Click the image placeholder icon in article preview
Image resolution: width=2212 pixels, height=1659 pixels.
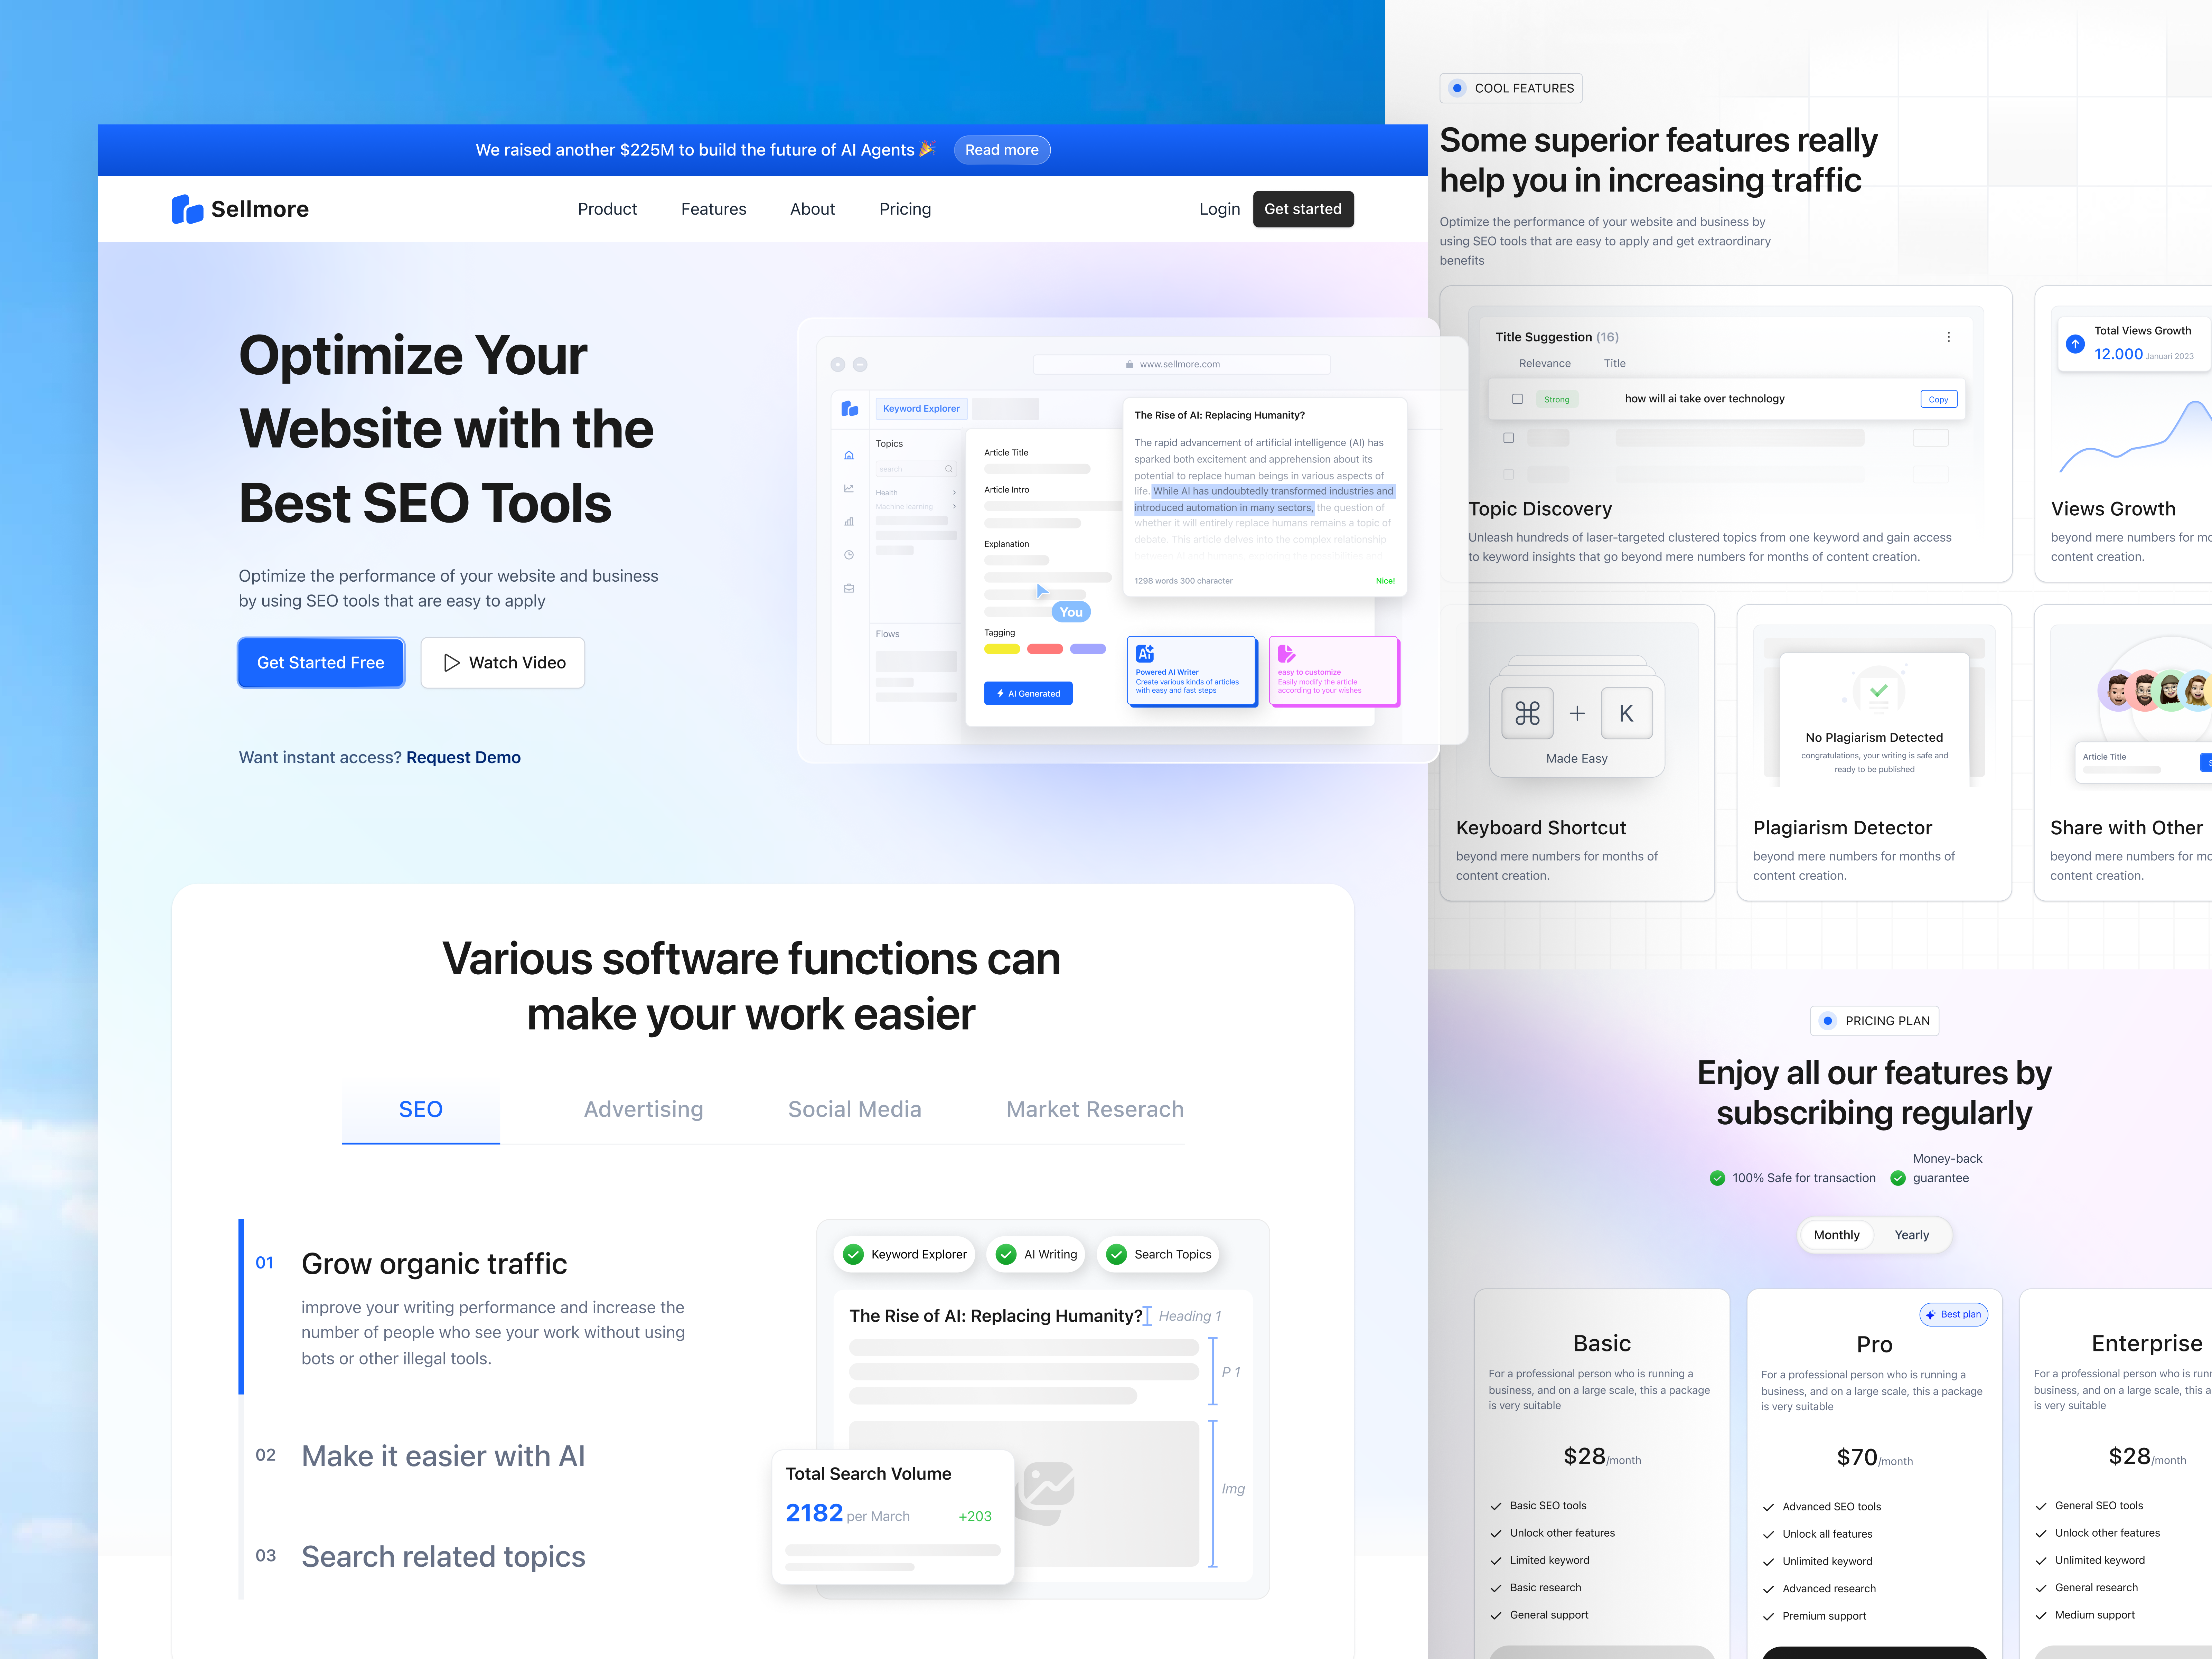[1045, 1493]
